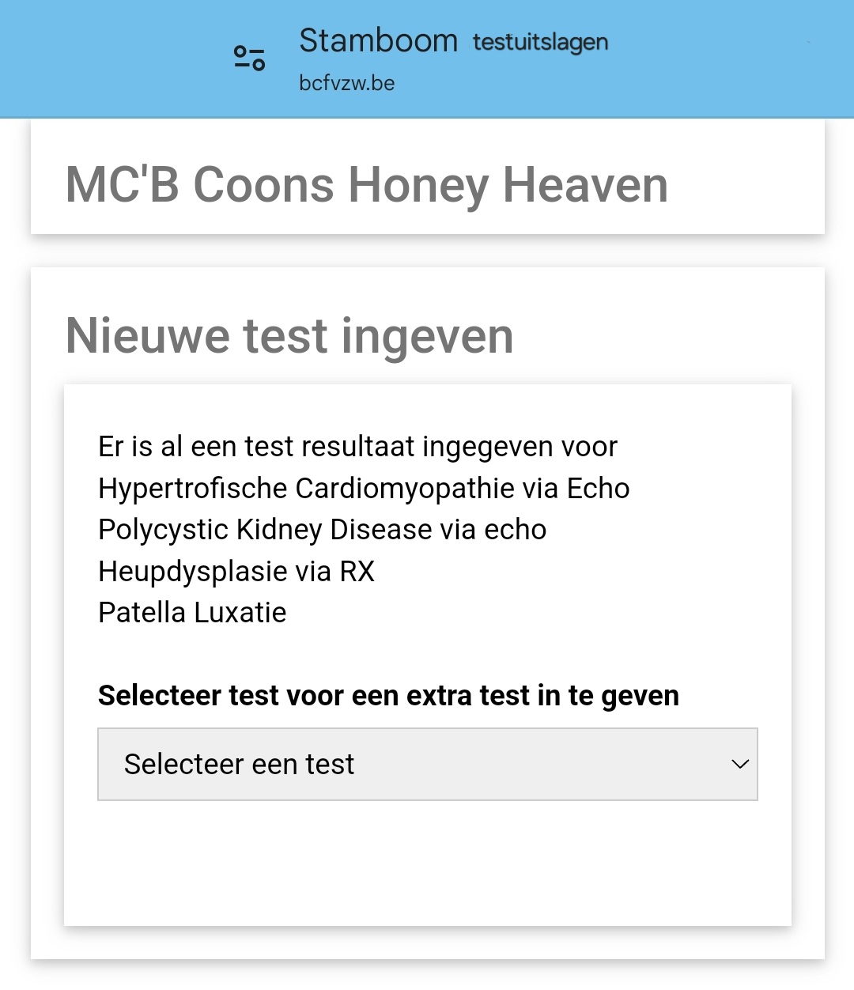Click the word 'Nieuwe' in the section heading

click(149, 335)
